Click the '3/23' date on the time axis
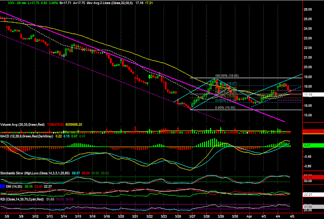The image size is (324, 219). [164, 216]
